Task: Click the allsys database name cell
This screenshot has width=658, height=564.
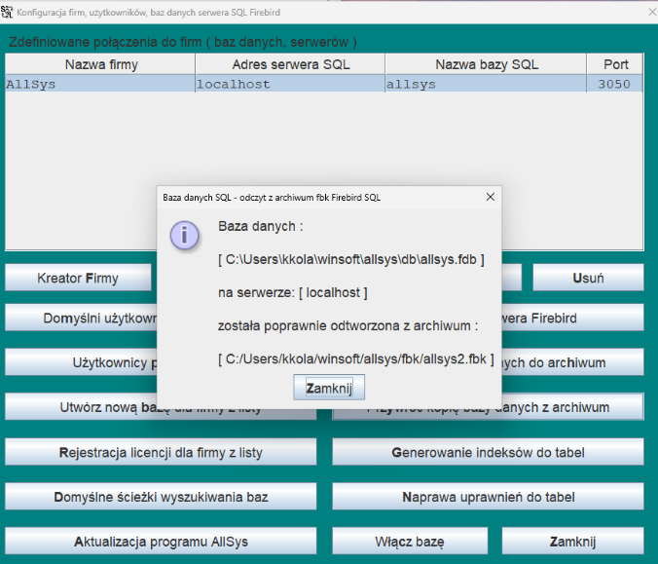Action: [486, 84]
